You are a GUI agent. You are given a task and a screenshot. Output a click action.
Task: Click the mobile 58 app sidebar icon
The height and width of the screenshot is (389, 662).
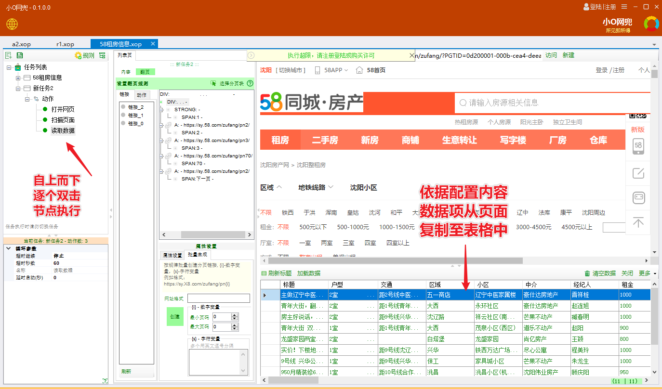(638, 146)
